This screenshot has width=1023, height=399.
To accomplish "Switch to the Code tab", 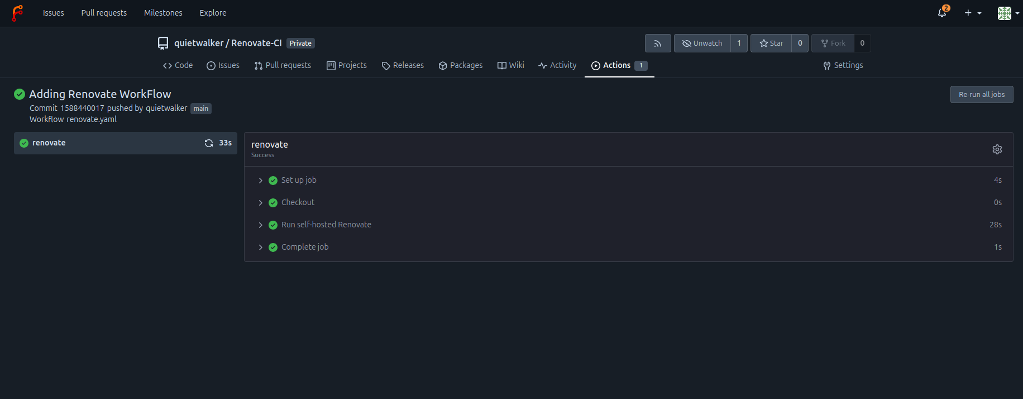I will pyautogui.click(x=178, y=65).
